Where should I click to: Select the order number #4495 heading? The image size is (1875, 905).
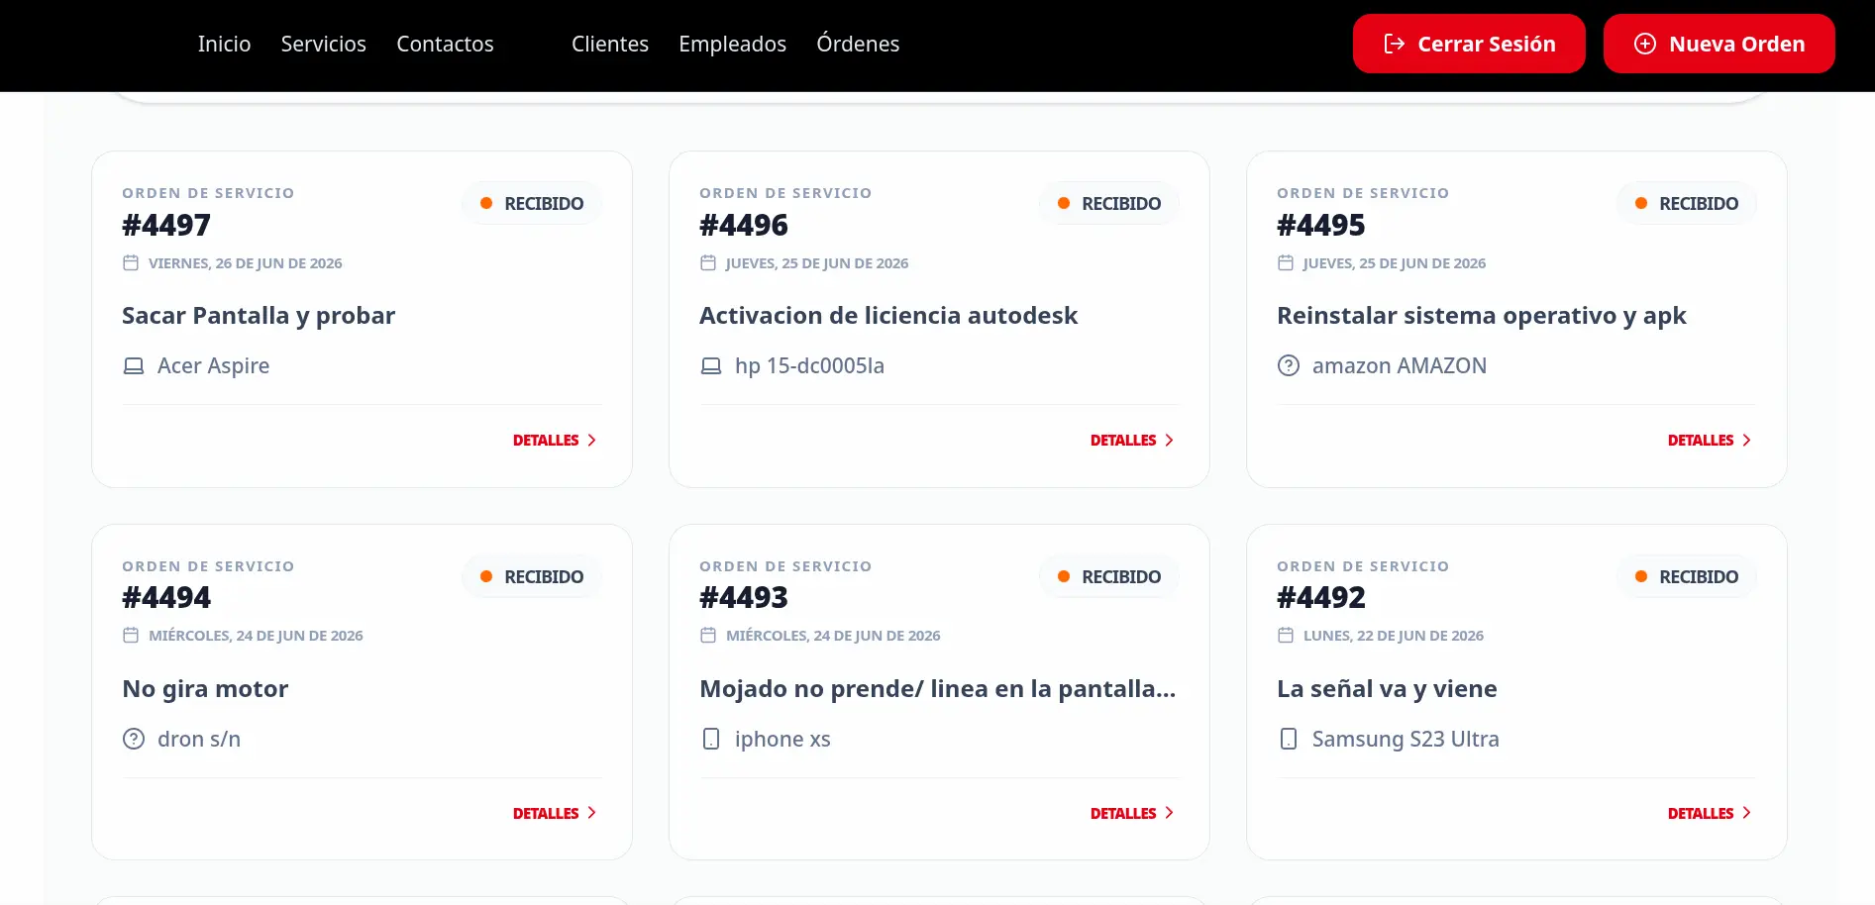click(1321, 226)
